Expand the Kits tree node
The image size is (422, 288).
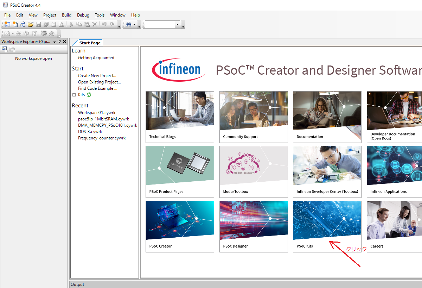(74, 95)
